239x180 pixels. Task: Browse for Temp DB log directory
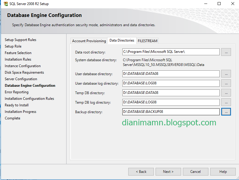click(x=226, y=102)
